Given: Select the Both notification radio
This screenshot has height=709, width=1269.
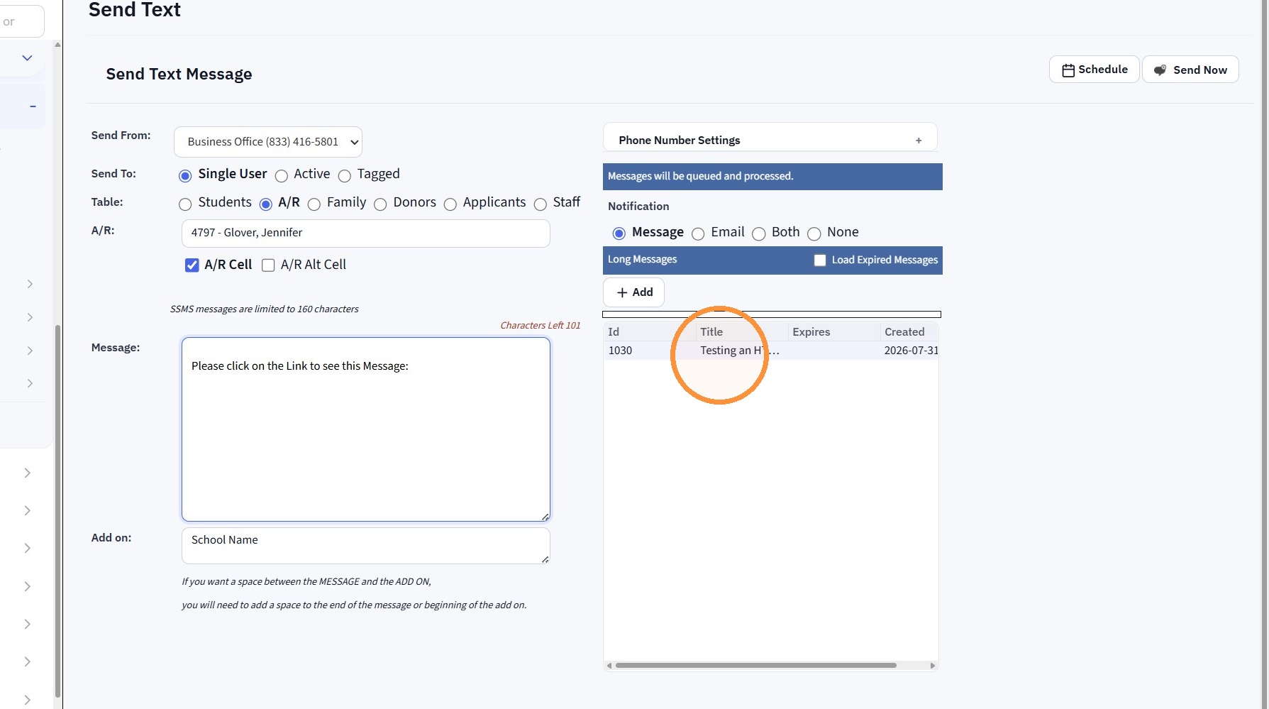Looking at the screenshot, I should pos(759,233).
